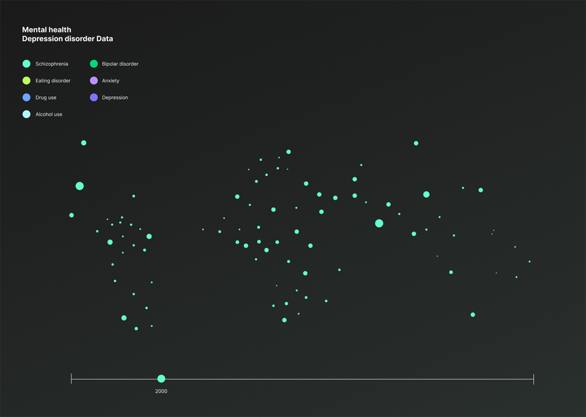Click the Anxiety legend text
The width and height of the screenshot is (586, 417).
[x=110, y=81]
